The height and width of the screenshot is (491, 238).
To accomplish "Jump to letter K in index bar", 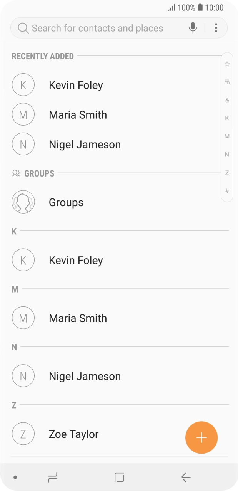I will 227,118.
